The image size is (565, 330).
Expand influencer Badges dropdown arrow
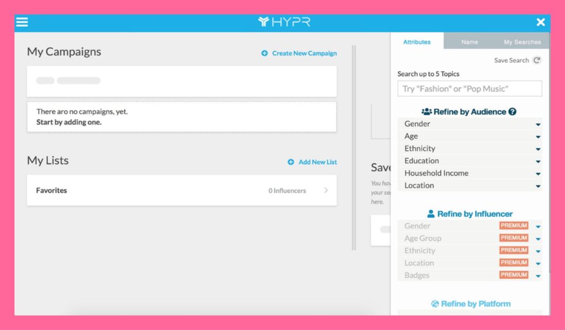(538, 276)
